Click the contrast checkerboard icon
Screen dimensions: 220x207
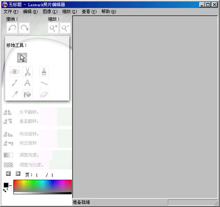(8, 165)
